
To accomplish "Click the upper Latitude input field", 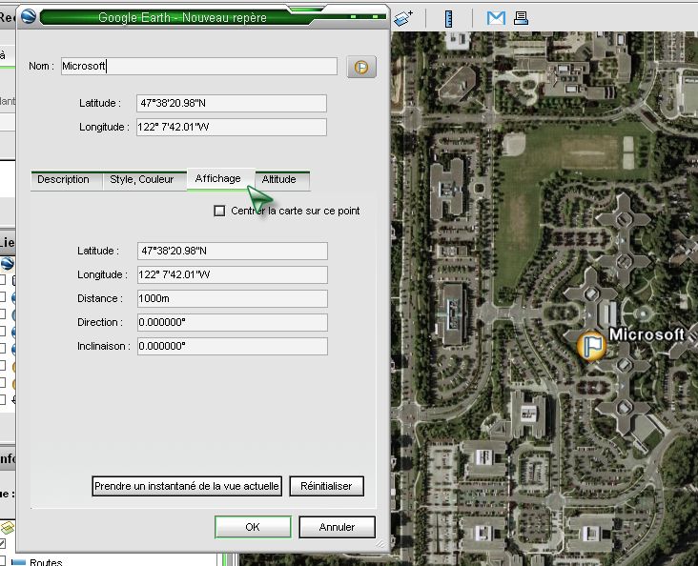I will click(232, 103).
